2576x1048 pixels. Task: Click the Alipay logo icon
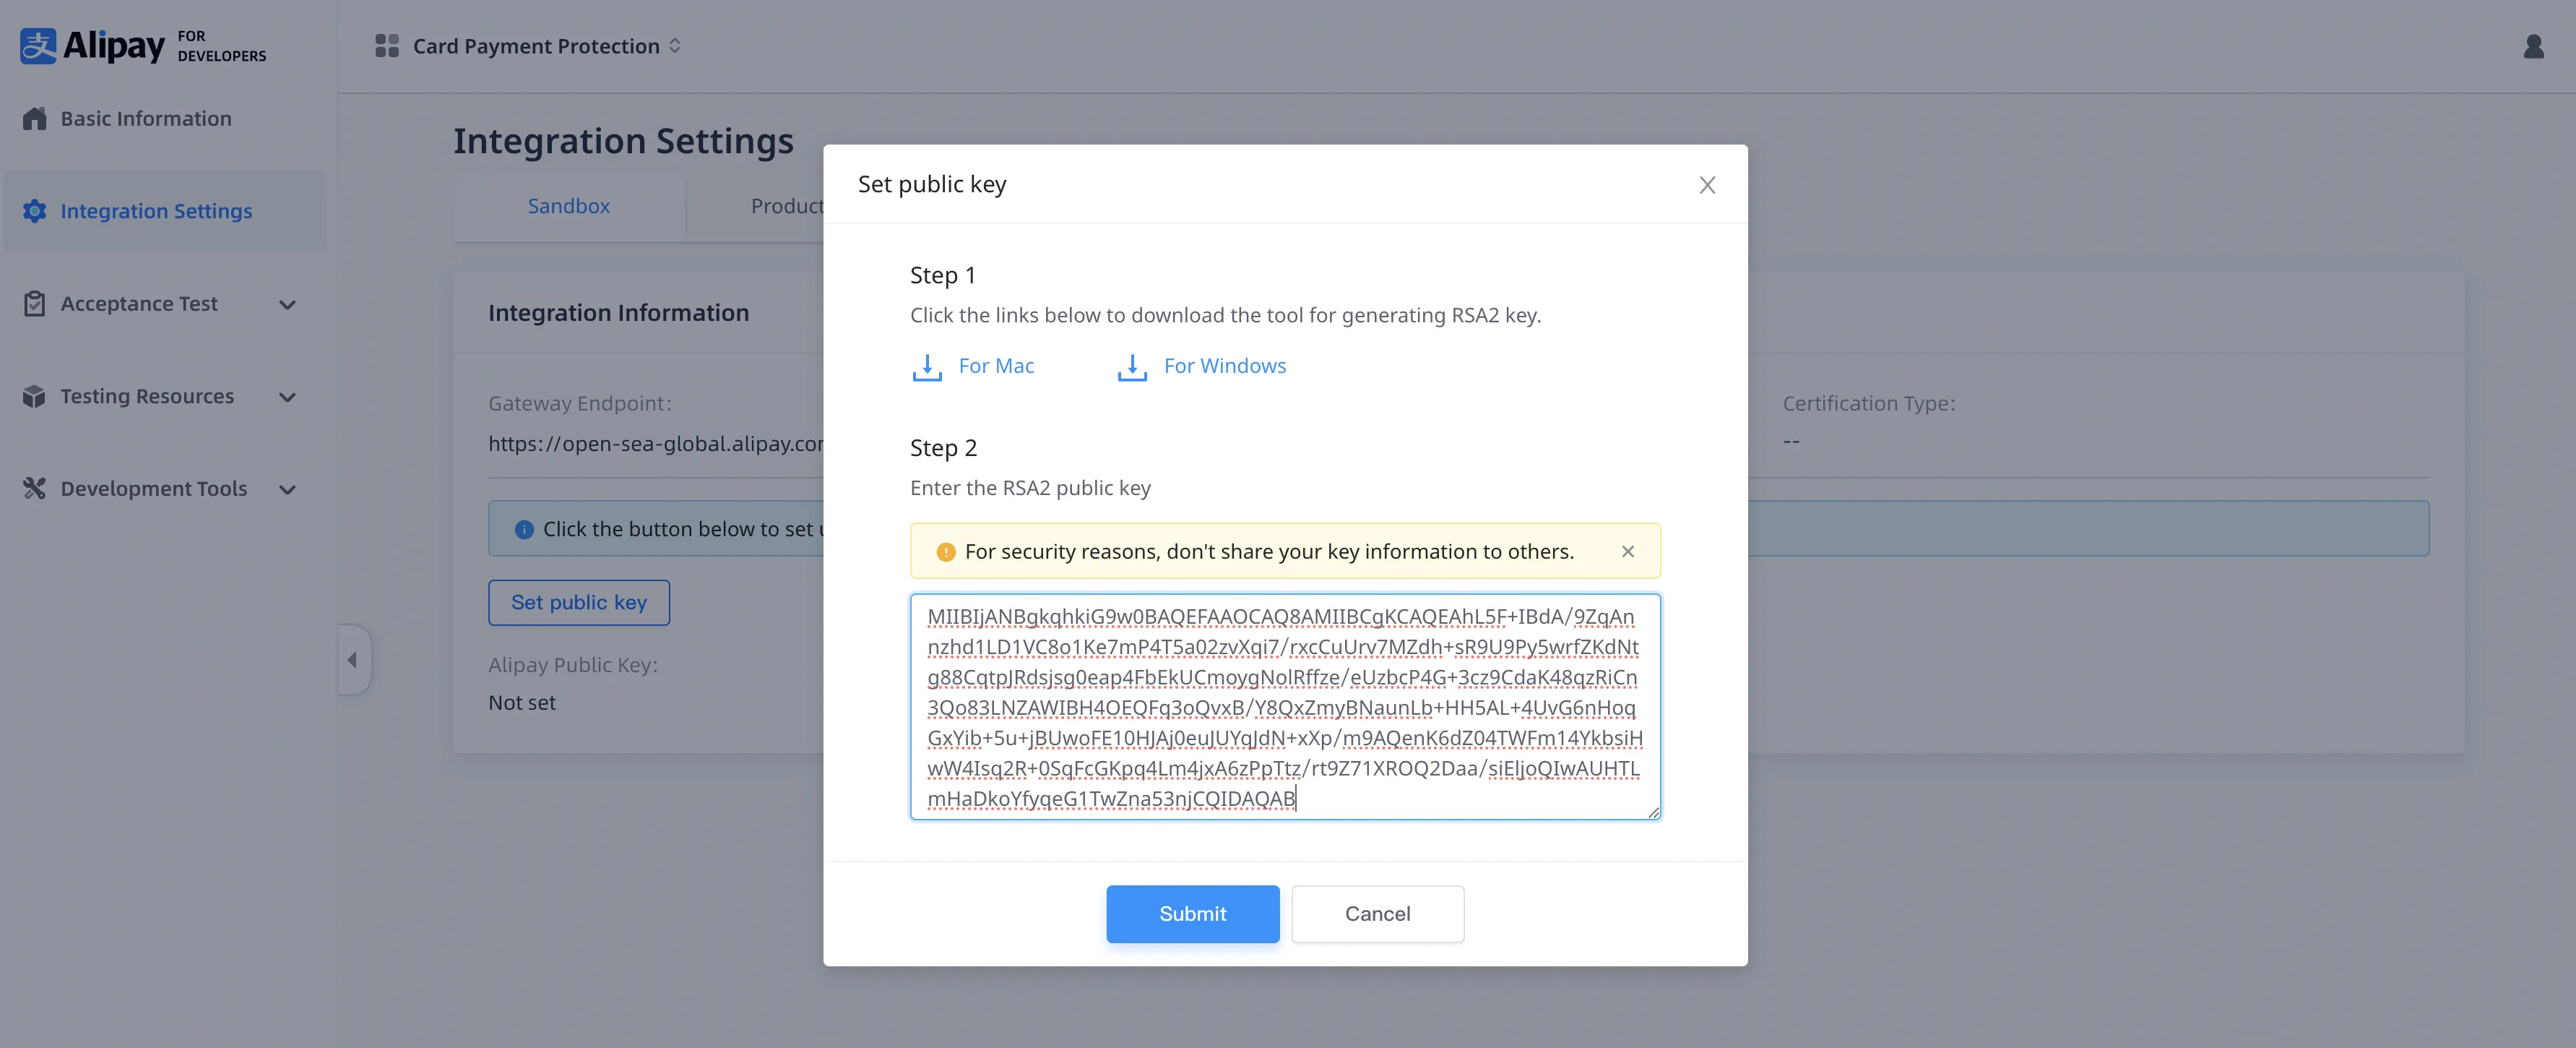tap(38, 46)
